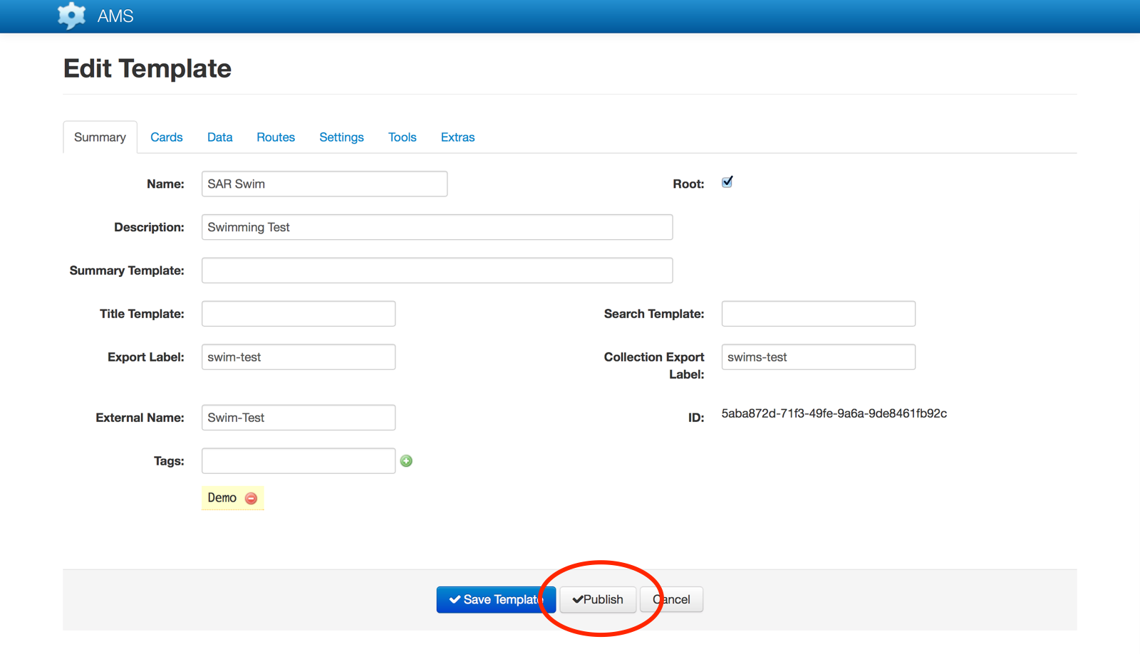Click the AMS gear logo icon
Viewport: 1140px width, 654px height.
click(71, 16)
